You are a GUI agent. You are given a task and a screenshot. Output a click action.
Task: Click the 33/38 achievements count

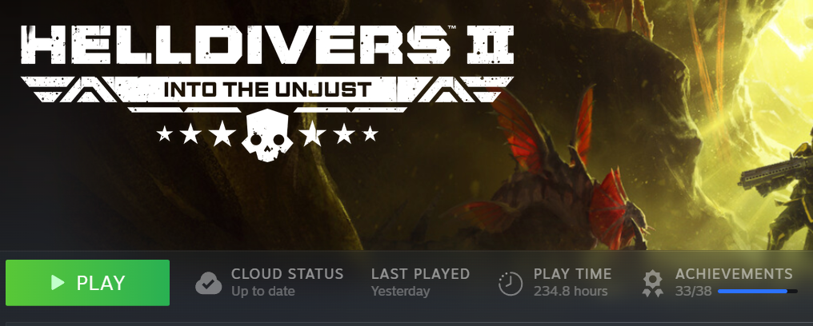point(693,292)
